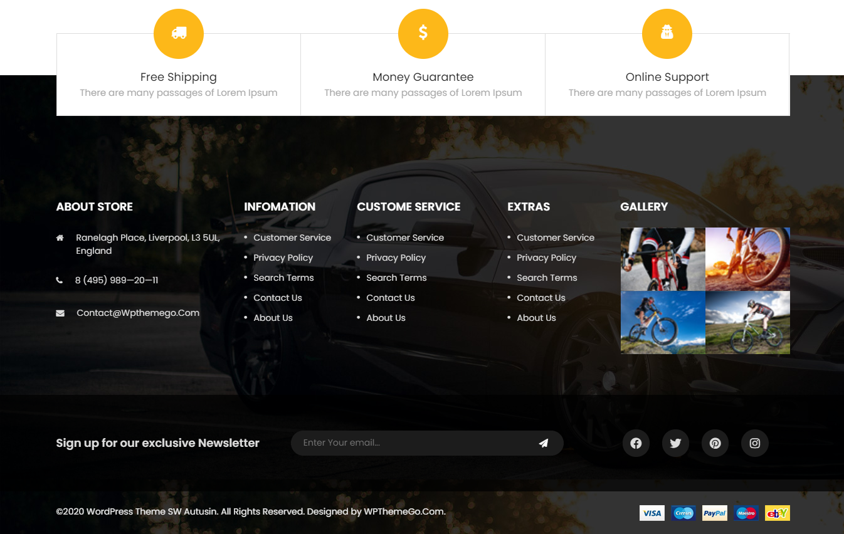This screenshot has width=844, height=534.
Task: Open Contact Us under Infomation
Action: click(x=278, y=298)
